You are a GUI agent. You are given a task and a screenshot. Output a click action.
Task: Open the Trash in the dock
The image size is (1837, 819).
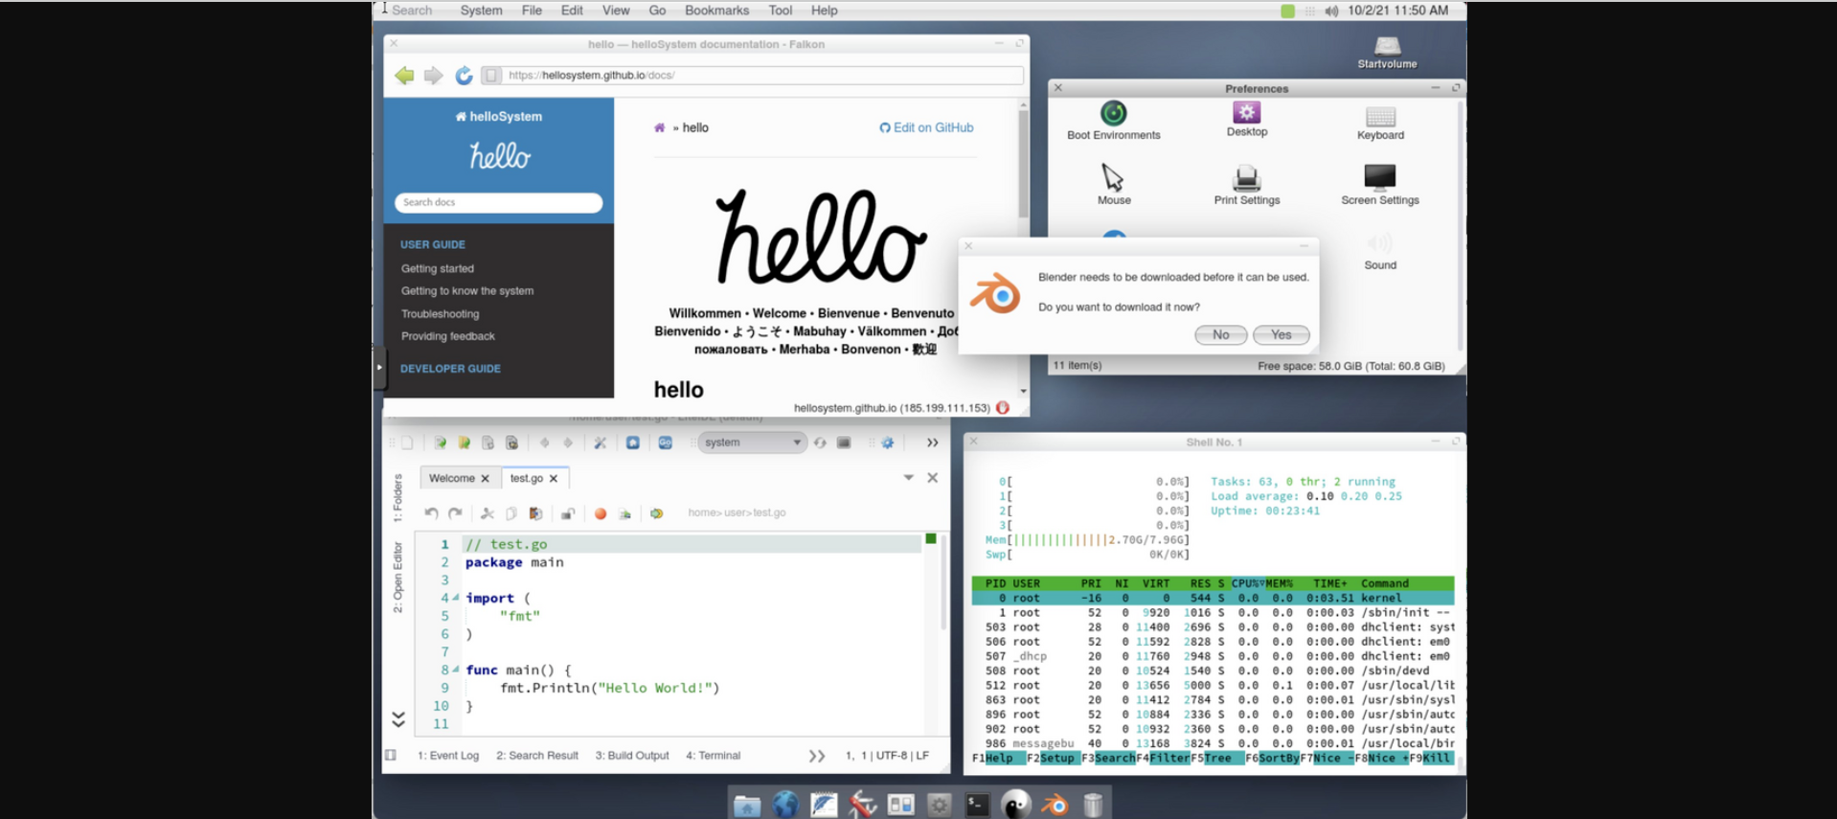click(x=1093, y=805)
